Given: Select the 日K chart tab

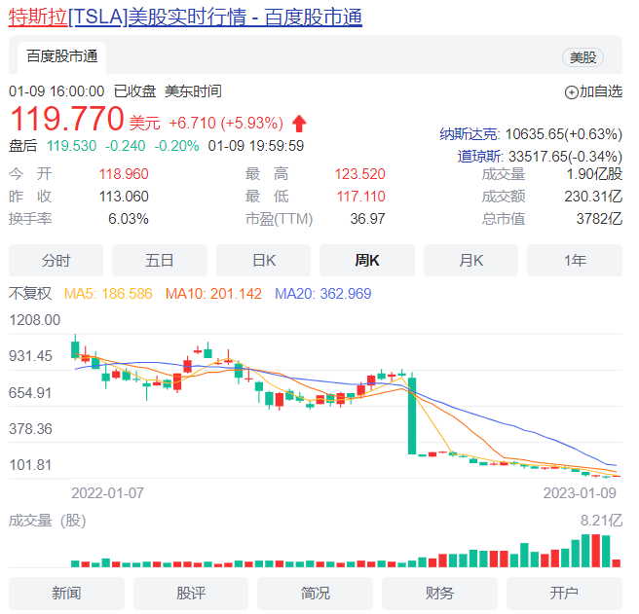Looking at the screenshot, I should pyautogui.click(x=263, y=260).
